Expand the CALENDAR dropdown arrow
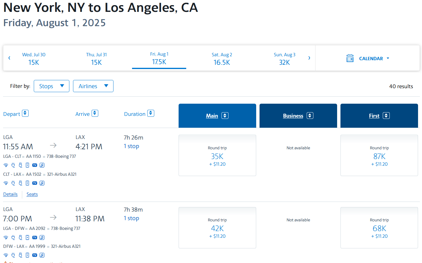Screen dimensions: 422x263 [x=388, y=58]
